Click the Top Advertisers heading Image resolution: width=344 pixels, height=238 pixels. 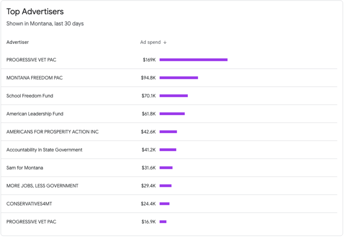[35, 12]
